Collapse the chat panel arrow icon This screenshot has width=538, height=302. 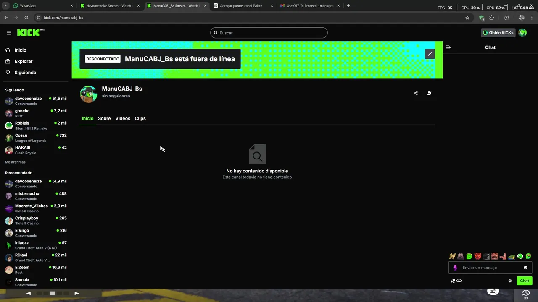tap(448, 47)
